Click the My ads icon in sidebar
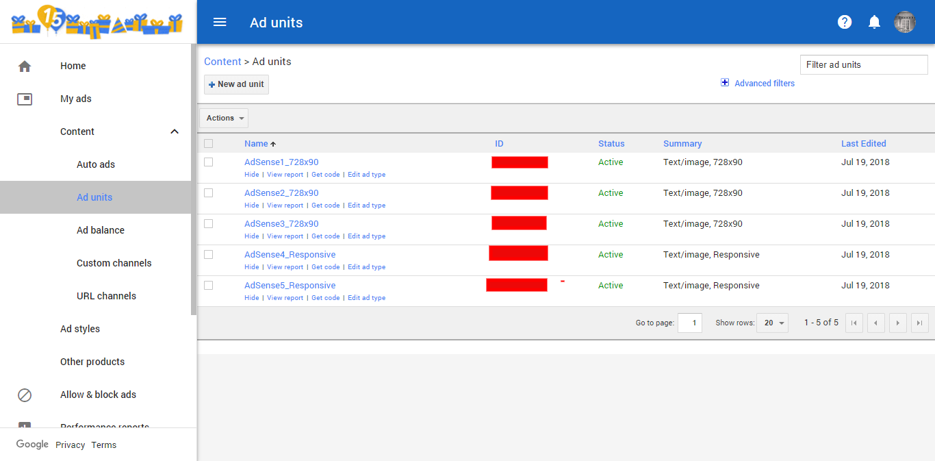Screen dimensions: 935x461 pyautogui.click(x=25, y=99)
